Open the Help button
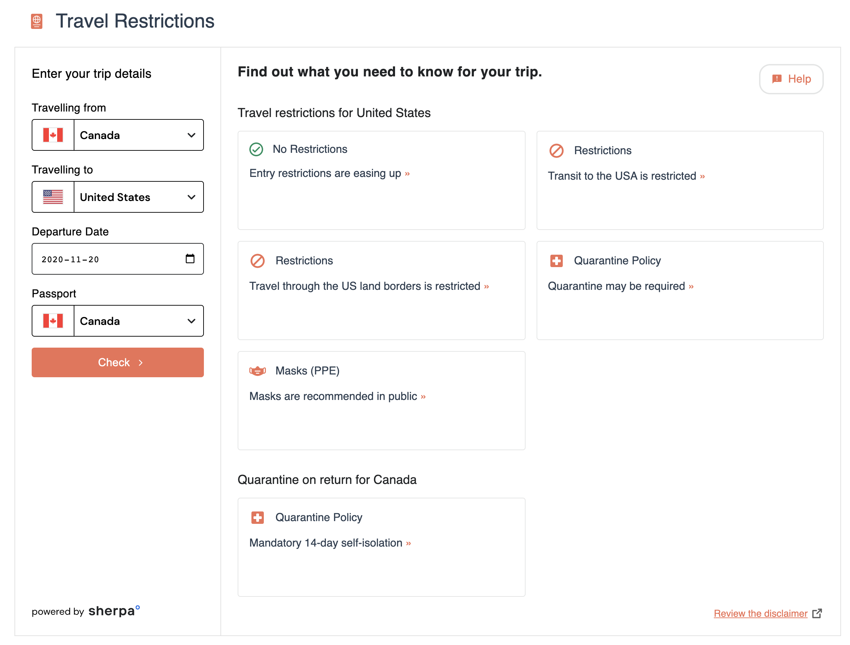 (x=791, y=79)
